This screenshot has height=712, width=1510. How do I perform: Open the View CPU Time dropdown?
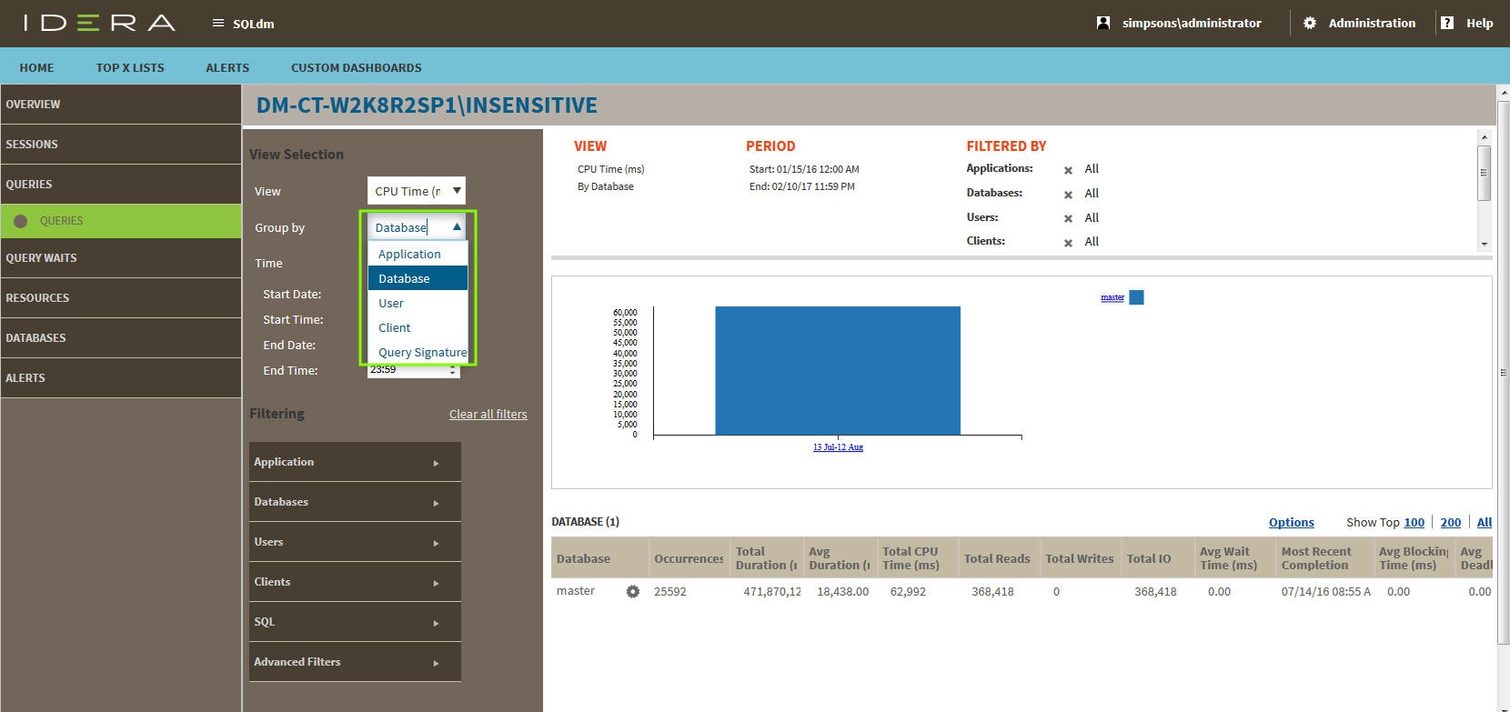(417, 191)
